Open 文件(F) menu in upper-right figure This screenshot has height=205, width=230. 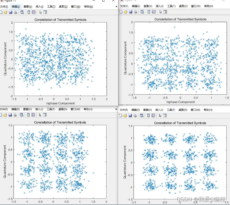[124, 6]
